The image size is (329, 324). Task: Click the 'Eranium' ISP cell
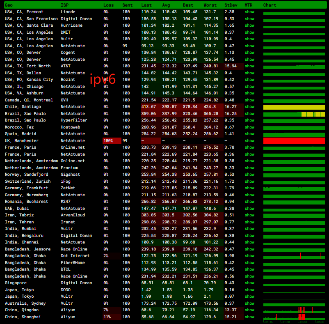point(69,168)
